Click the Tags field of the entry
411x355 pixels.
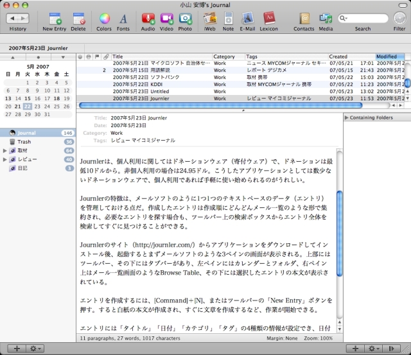tap(143, 141)
